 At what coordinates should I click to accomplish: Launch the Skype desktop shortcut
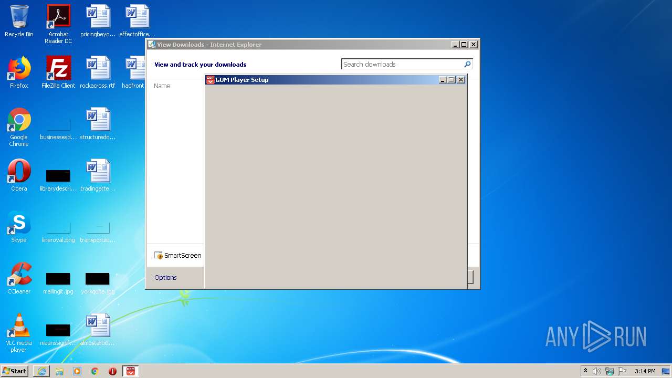[19, 227]
